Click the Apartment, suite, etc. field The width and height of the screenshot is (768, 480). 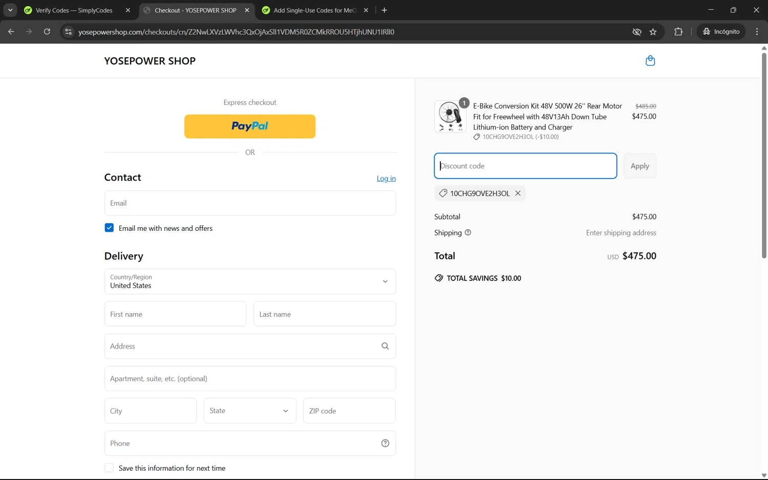pos(250,379)
